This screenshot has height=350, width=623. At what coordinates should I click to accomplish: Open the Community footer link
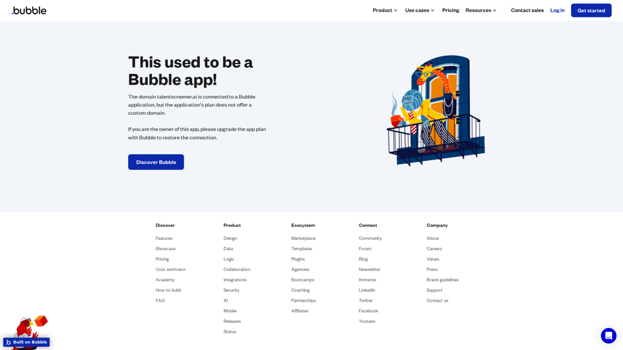tap(370, 238)
